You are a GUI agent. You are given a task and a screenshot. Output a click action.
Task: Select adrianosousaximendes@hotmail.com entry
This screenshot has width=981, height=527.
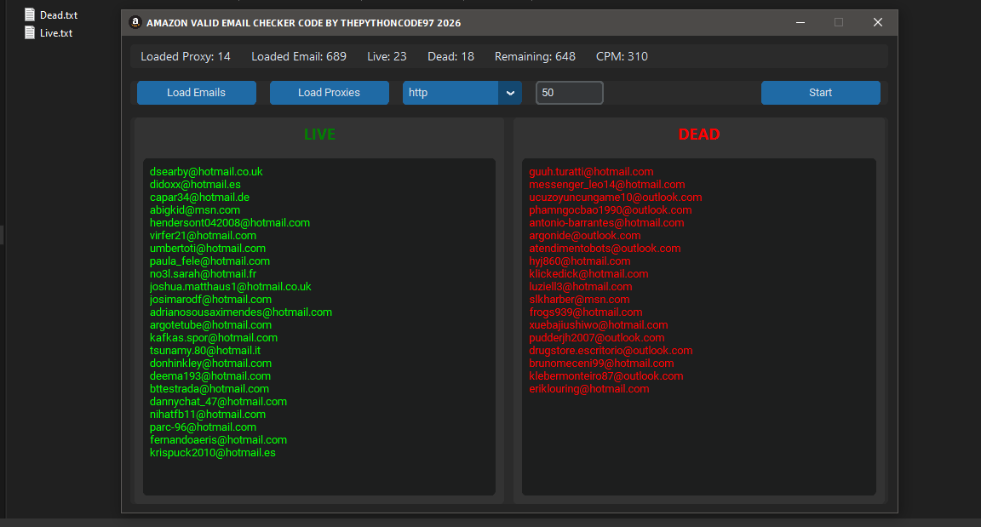241,312
